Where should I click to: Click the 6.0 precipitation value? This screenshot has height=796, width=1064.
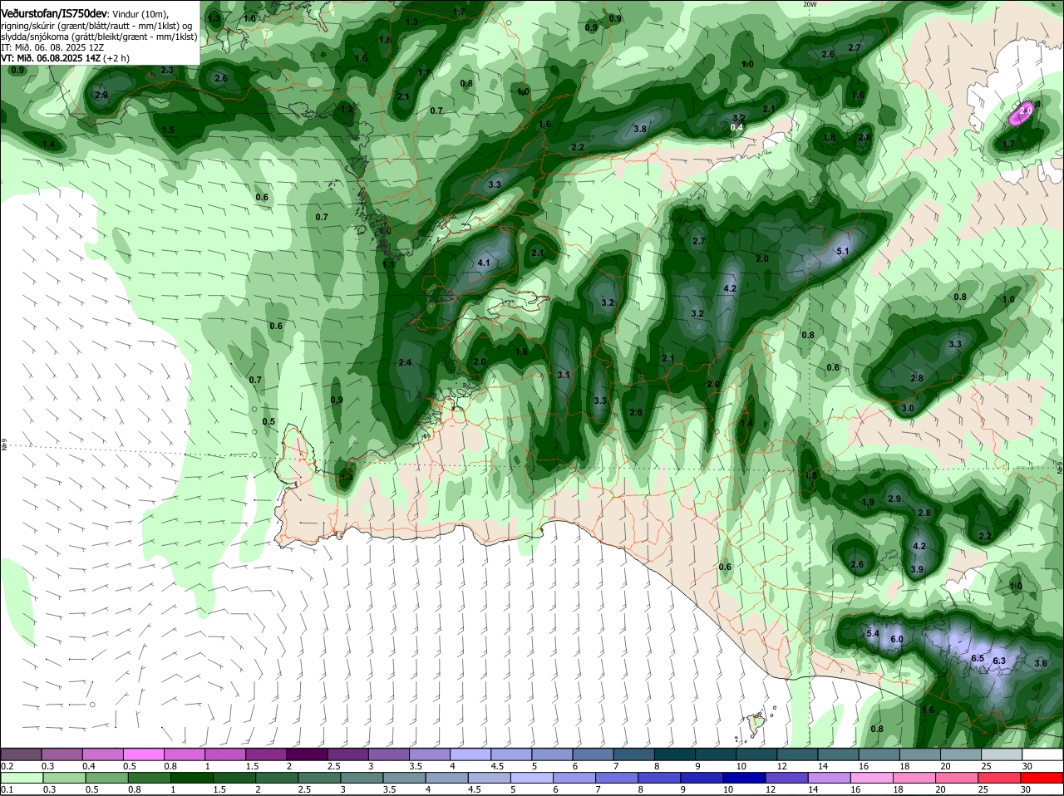pyautogui.click(x=897, y=639)
